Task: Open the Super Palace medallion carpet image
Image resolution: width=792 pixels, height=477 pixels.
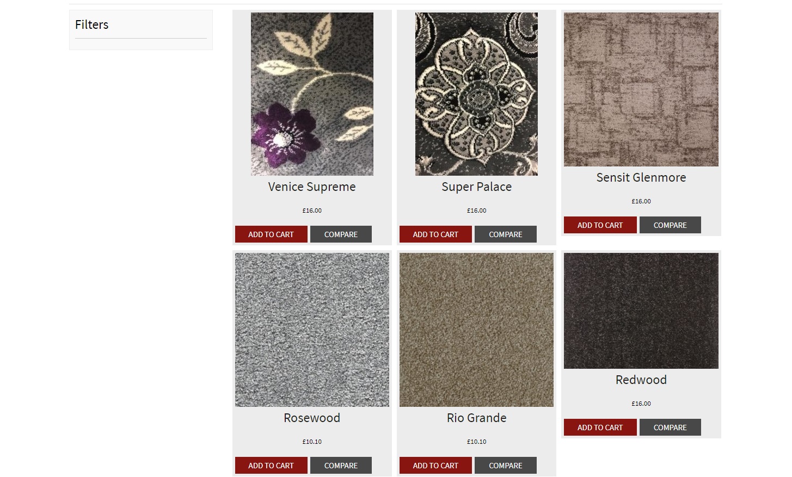Action: click(x=476, y=94)
